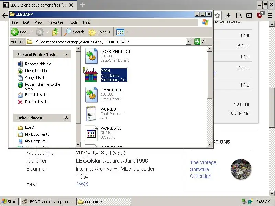Select the LEGOOMNI1D.DLL file icon
The image size is (275, 206).
pos(91,56)
